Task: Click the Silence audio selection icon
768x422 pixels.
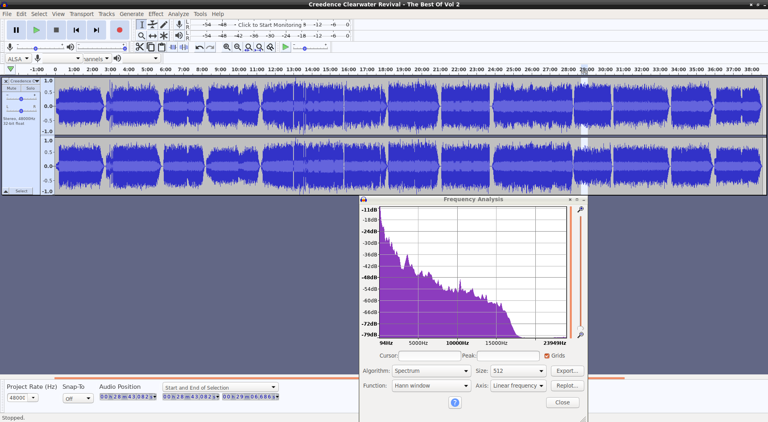Action: pyautogui.click(x=184, y=47)
